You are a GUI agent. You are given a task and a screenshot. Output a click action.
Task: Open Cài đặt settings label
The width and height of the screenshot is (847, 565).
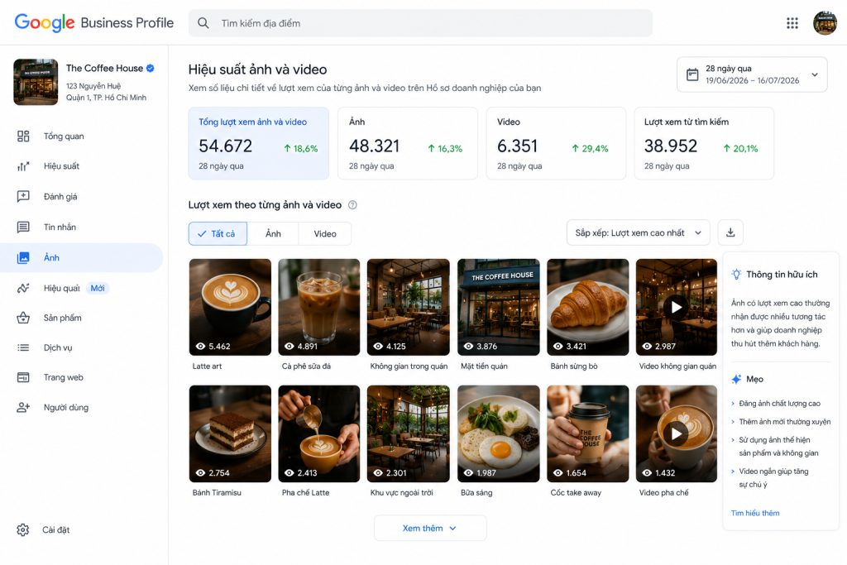56,530
